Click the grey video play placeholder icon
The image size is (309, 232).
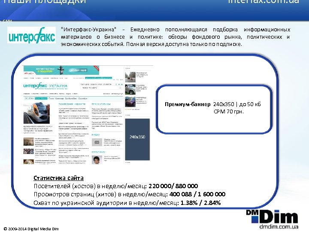click(97, 142)
